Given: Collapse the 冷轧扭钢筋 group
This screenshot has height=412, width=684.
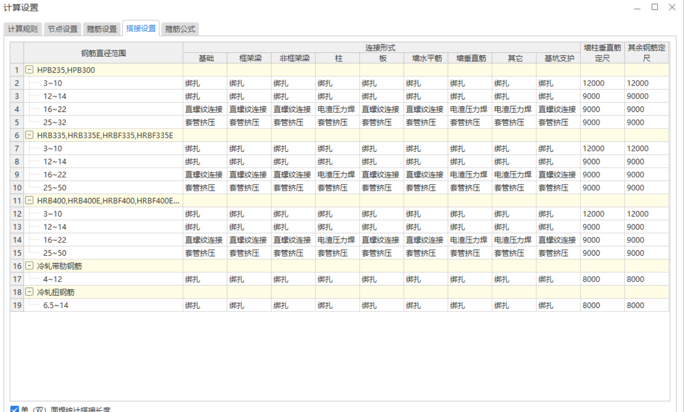Looking at the screenshot, I should click(x=29, y=292).
